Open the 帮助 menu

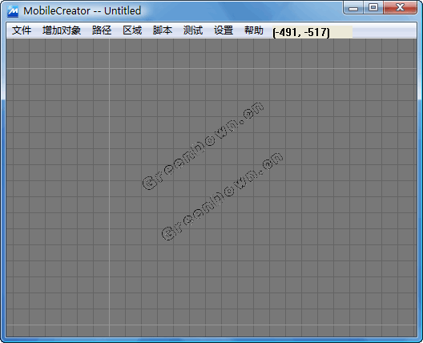254,30
